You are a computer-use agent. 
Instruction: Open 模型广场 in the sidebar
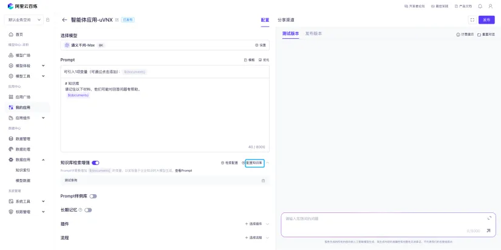pos(19,55)
